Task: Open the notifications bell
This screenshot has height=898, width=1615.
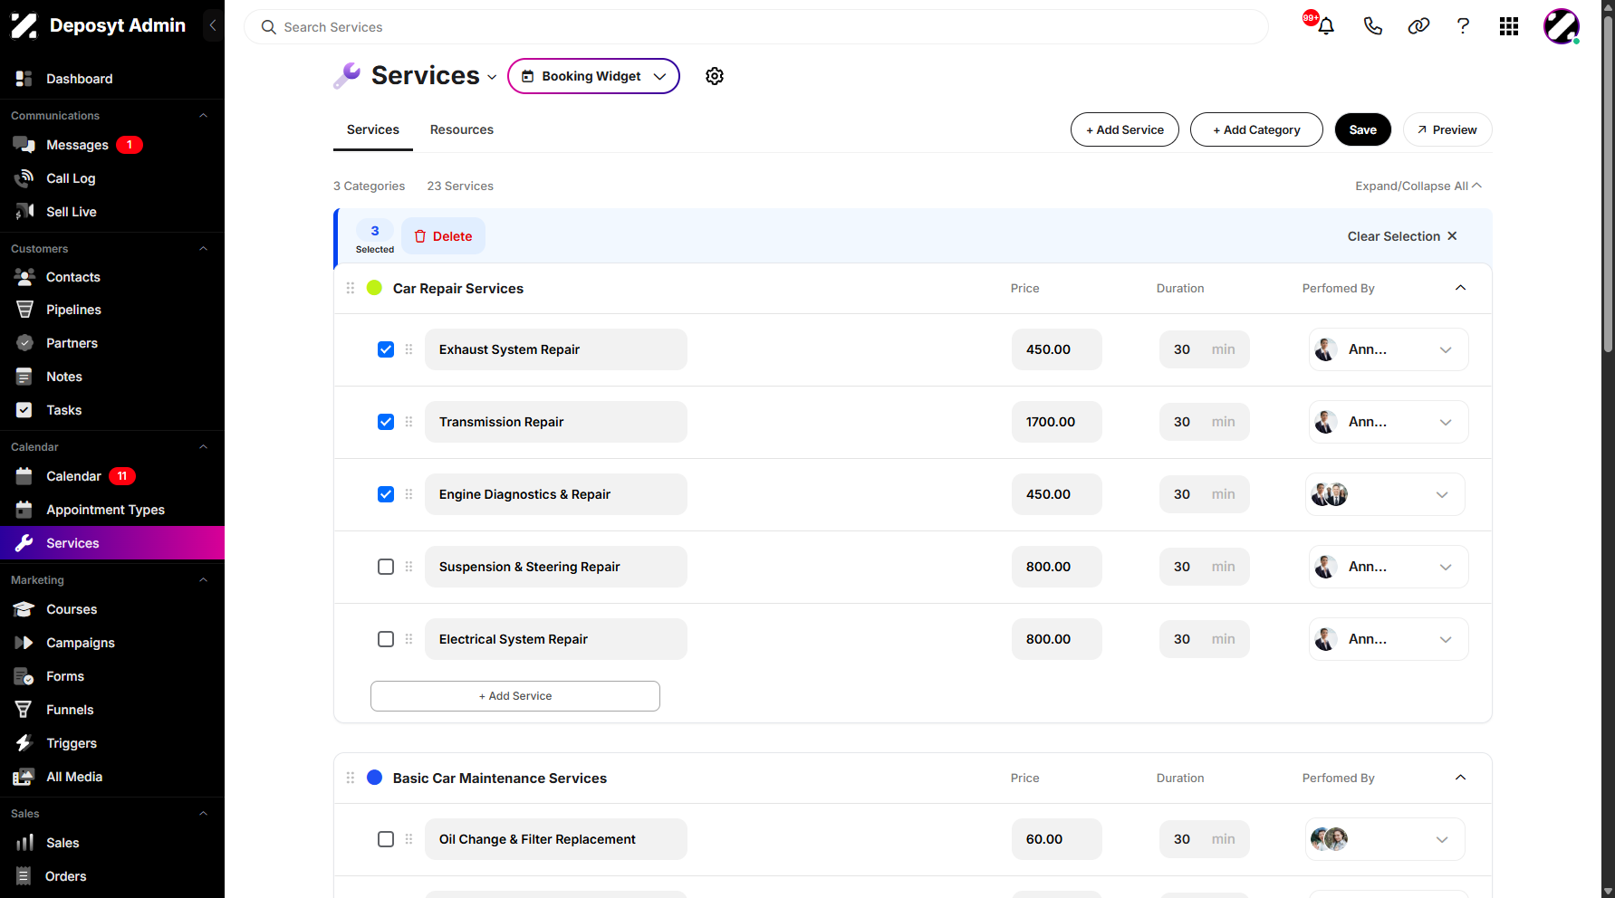Action: click(x=1326, y=26)
